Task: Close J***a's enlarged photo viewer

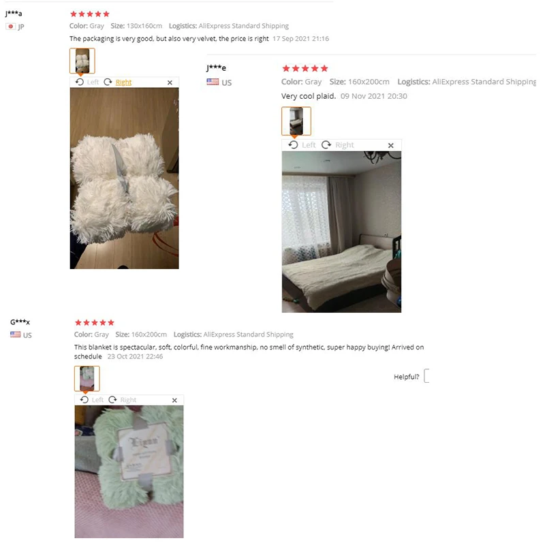Action: [170, 82]
